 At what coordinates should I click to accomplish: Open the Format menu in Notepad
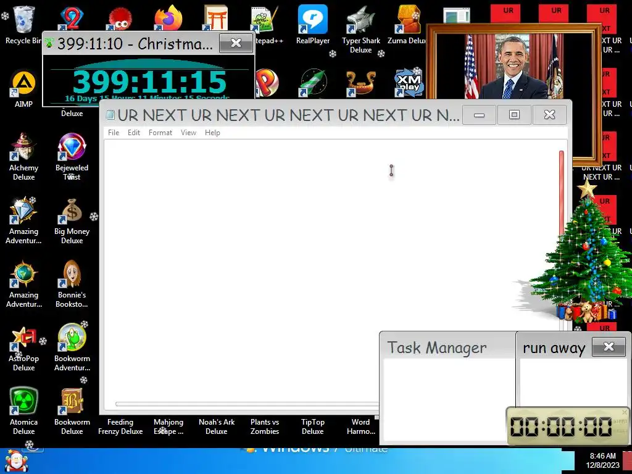(160, 133)
